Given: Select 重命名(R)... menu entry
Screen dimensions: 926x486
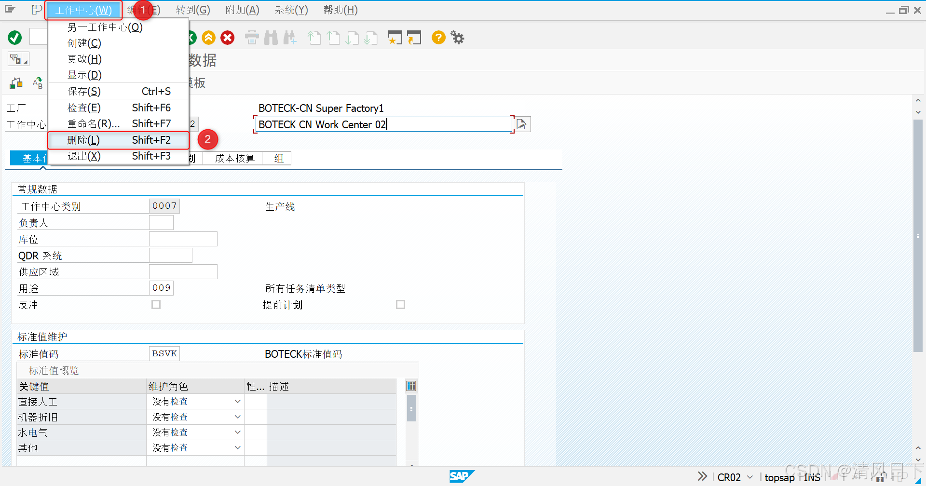Looking at the screenshot, I should (x=118, y=123).
